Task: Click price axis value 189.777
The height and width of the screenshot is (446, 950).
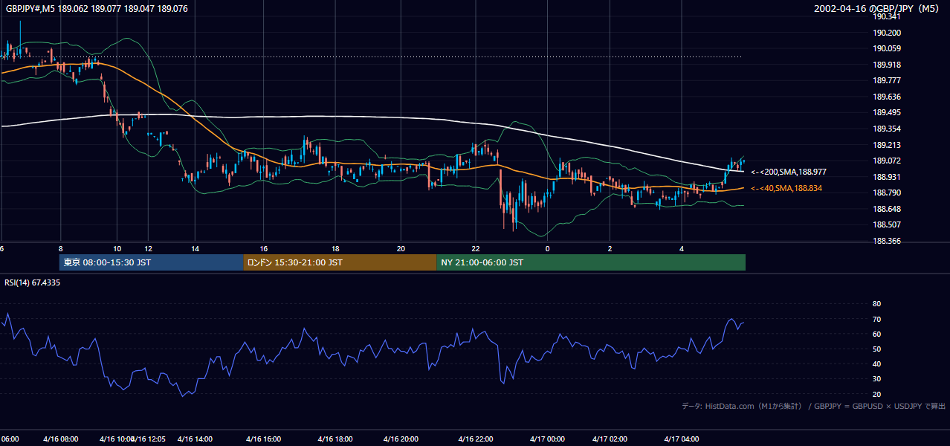Action: (x=887, y=80)
